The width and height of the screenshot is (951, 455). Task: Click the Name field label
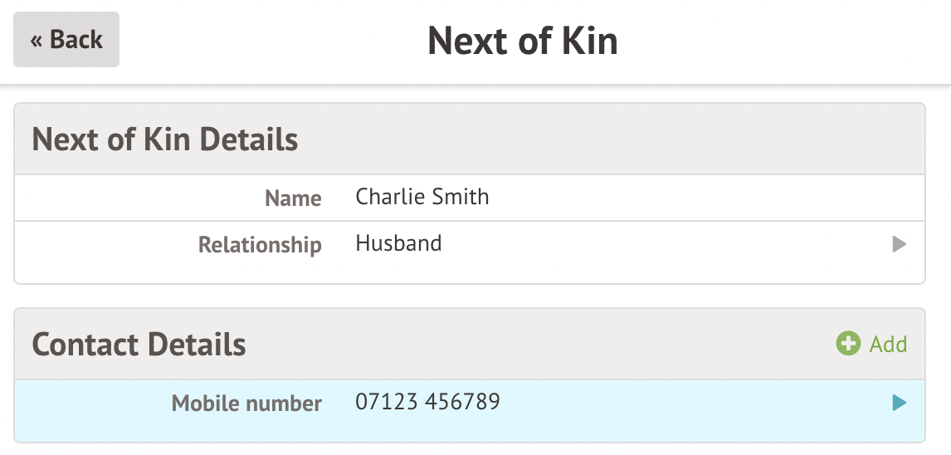[x=293, y=198]
